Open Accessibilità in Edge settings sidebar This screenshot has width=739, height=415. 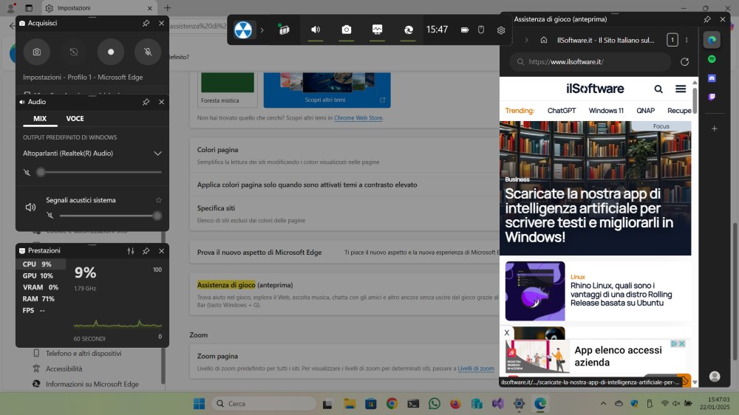(64, 368)
